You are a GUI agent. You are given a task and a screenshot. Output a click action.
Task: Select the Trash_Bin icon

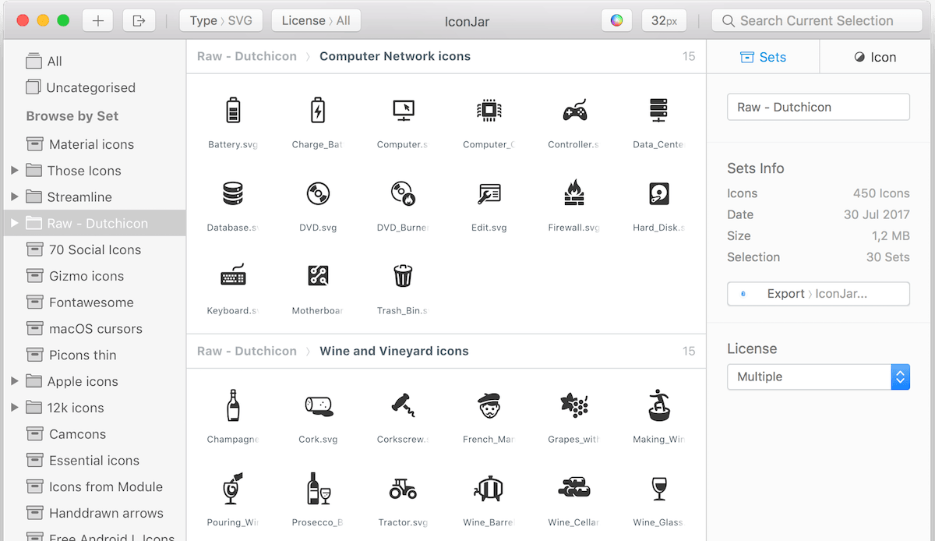403,275
